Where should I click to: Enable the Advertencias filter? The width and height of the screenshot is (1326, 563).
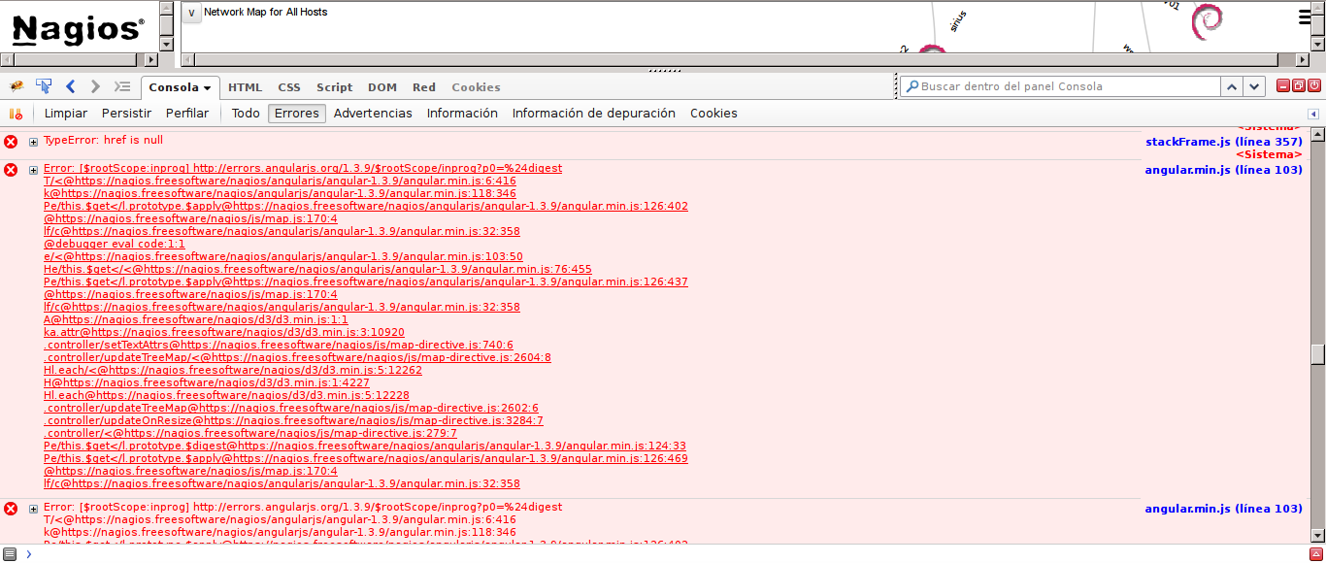[x=373, y=114]
